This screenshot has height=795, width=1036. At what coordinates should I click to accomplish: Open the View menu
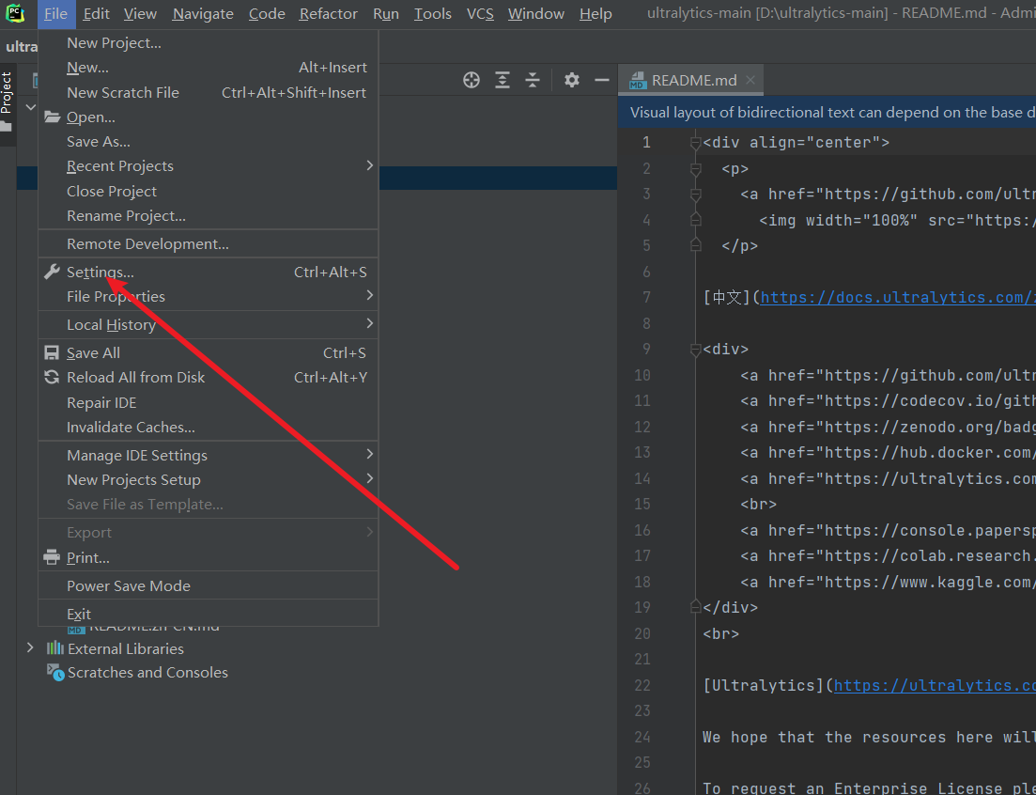[x=140, y=14]
